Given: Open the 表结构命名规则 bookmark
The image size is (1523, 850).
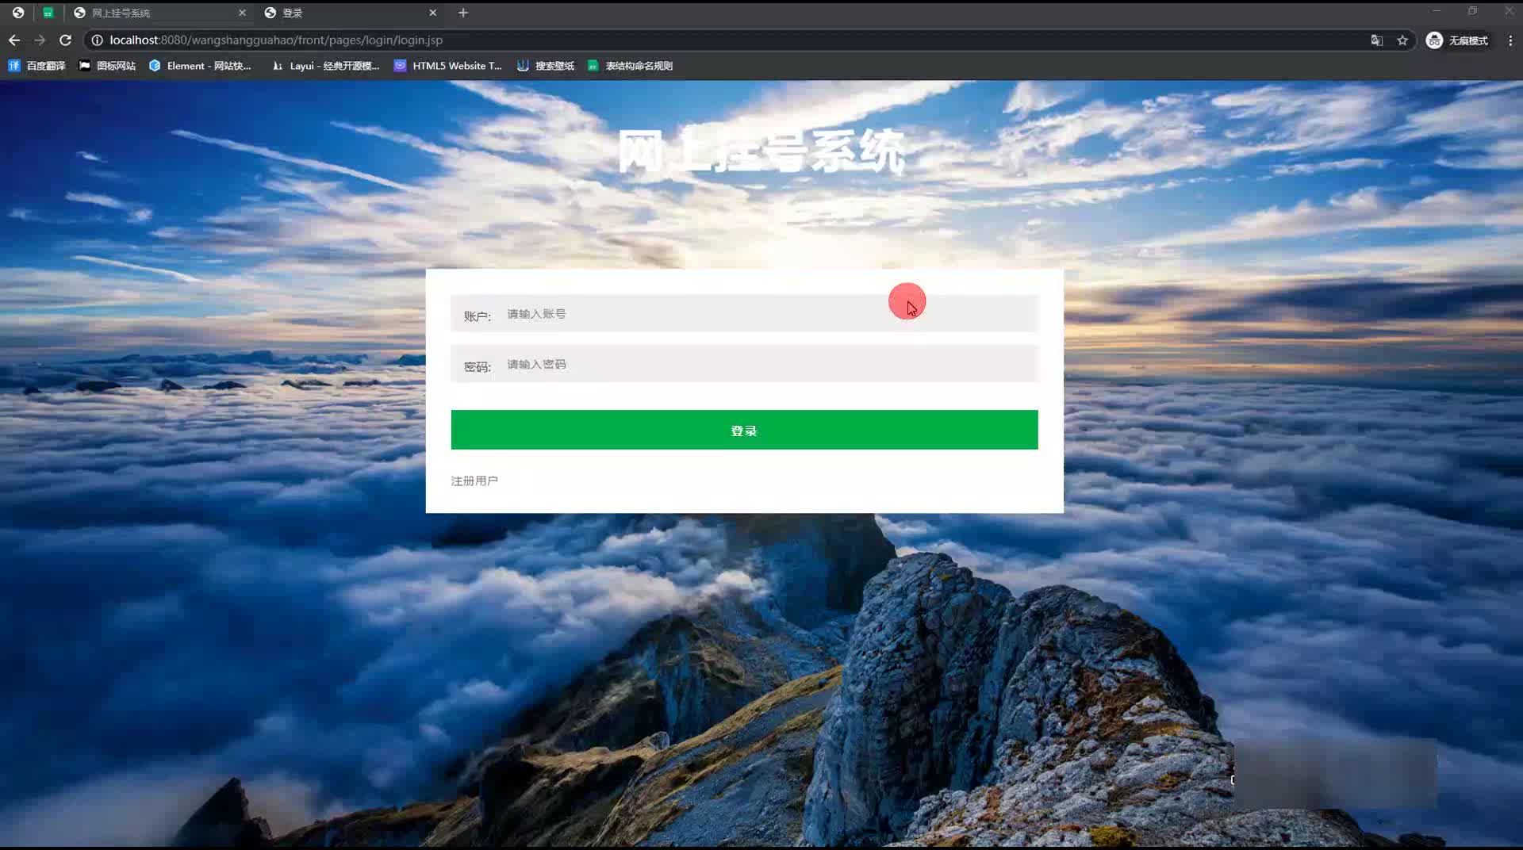Looking at the screenshot, I should pos(630,66).
